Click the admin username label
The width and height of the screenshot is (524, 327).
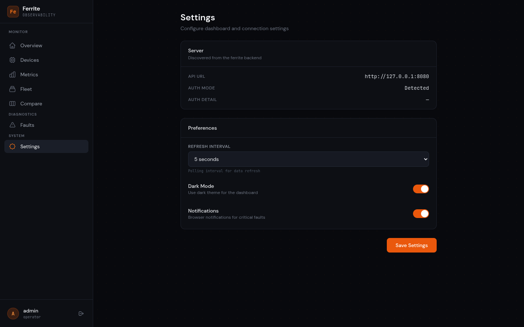31,311
